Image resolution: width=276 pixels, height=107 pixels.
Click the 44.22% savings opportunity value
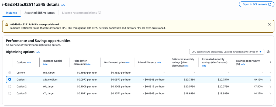tap(258, 94)
